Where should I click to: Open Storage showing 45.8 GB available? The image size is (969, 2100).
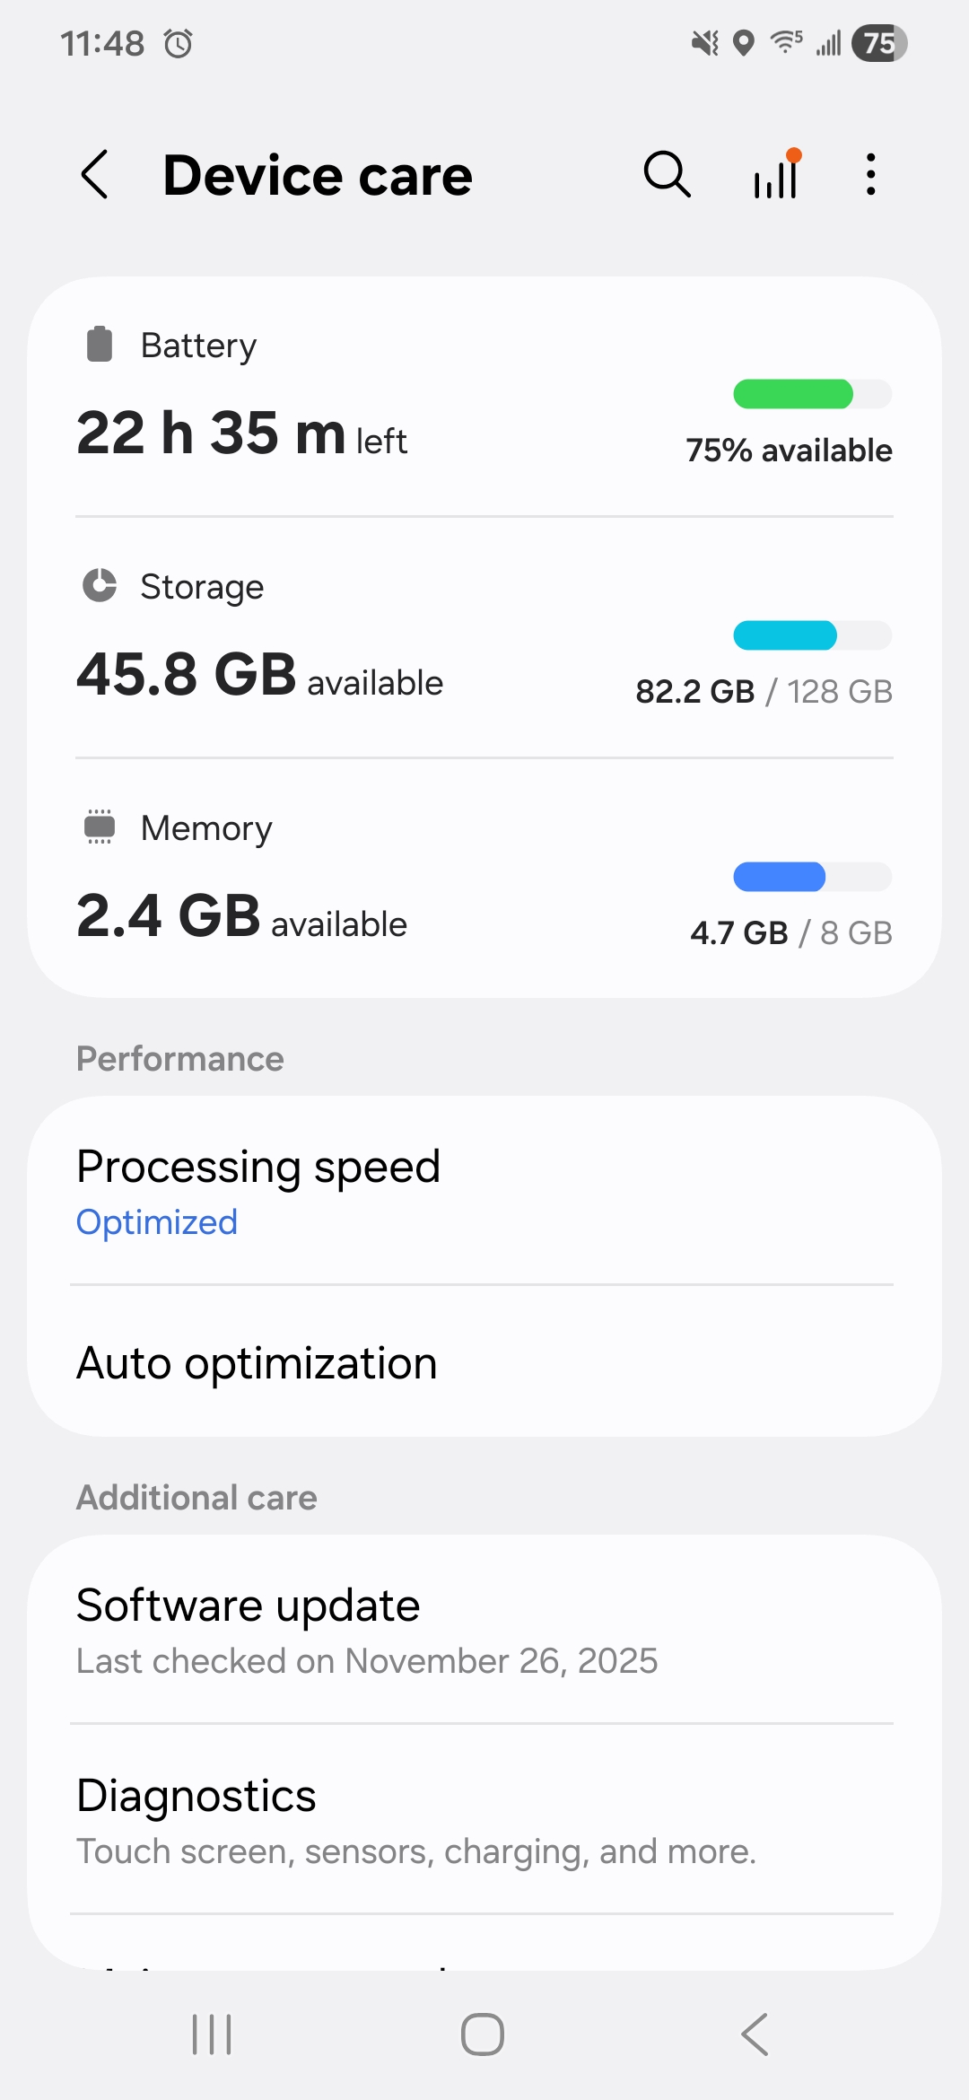click(260, 675)
